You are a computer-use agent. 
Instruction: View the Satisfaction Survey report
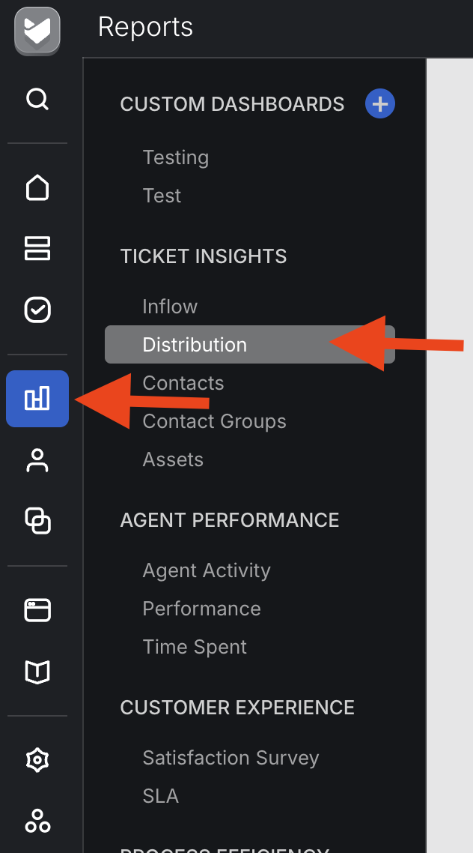coord(231,758)
